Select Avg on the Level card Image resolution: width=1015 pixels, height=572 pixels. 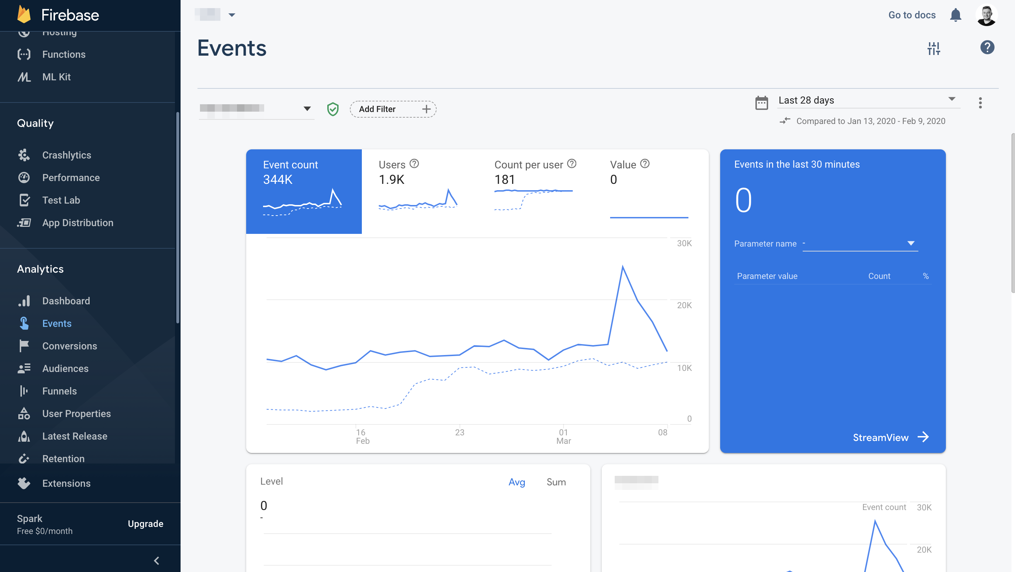pyautogui.click(x=516, y=482)
